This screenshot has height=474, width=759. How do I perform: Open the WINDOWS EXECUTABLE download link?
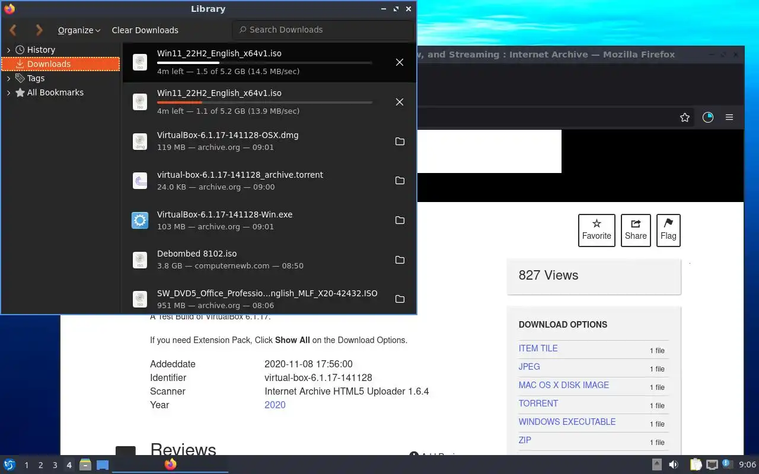click(x=567, y=422)
